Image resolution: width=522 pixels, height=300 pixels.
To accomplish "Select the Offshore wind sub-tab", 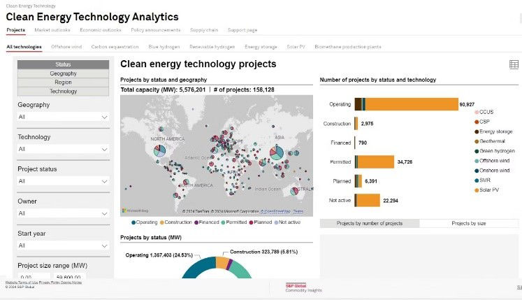I will click(66, 47).
